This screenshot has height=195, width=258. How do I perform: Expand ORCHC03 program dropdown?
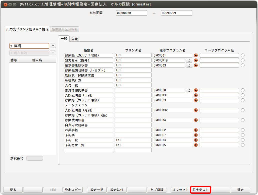189,65
